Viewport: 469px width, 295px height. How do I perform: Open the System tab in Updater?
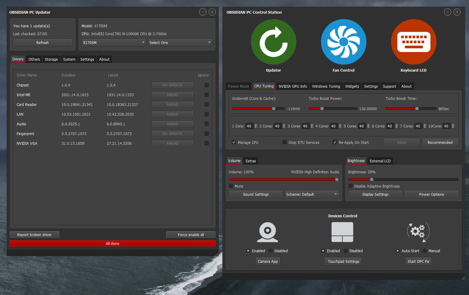point(69,59)
